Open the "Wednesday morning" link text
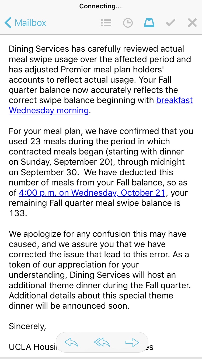 pyautogui.click(x=49, y=110)
